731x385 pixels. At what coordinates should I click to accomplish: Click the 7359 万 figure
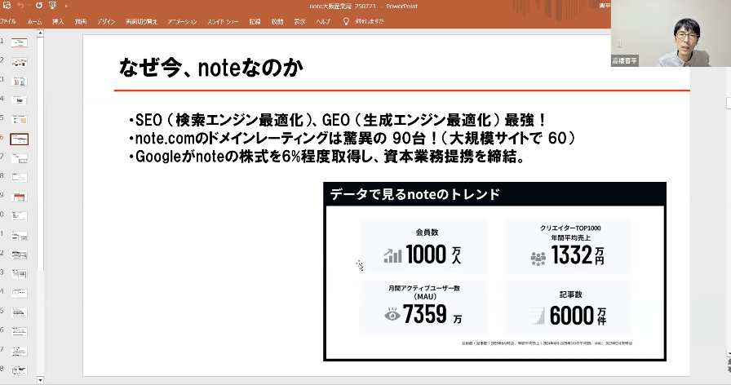coord(432,314)
